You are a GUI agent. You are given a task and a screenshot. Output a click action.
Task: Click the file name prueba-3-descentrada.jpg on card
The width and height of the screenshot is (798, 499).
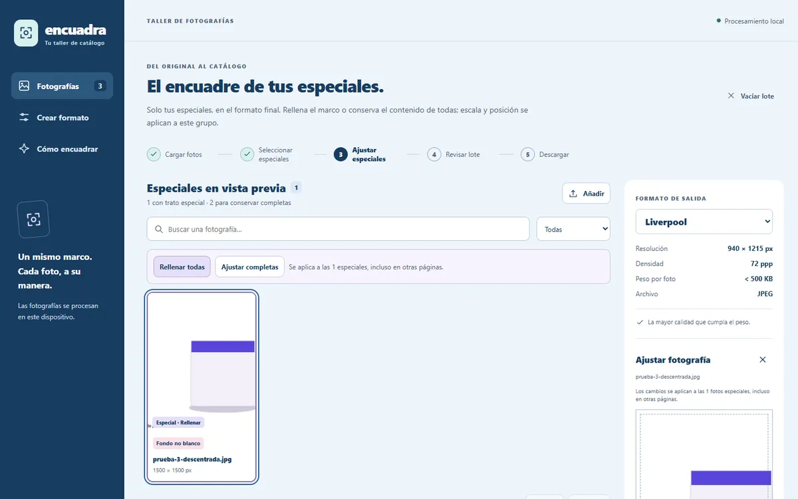[x=192, y=459]
